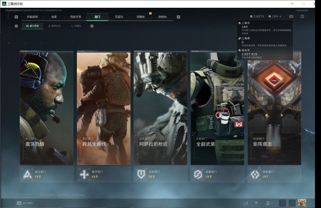Screen dimensions: 321x208
Task: Click the plus icon beside 164
Action: coord(280,16)
